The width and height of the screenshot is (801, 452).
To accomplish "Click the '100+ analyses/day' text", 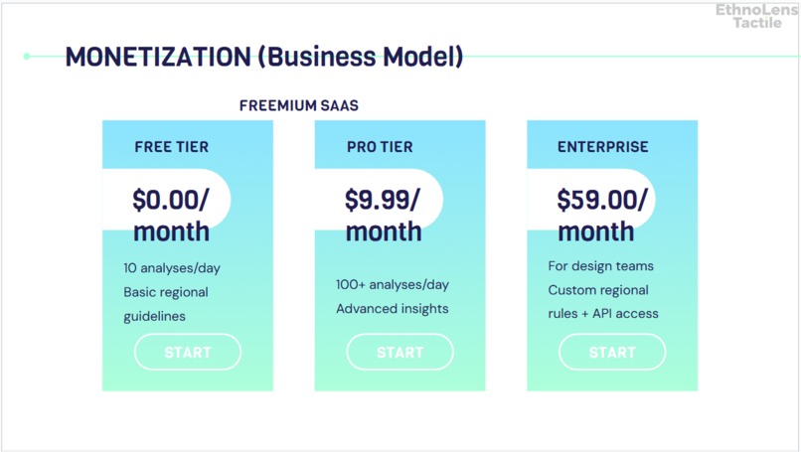I will 393,284.
